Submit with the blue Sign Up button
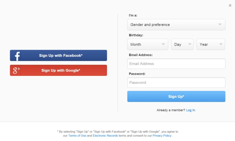Viewport: 235px width, 141px height. (176, 97)
